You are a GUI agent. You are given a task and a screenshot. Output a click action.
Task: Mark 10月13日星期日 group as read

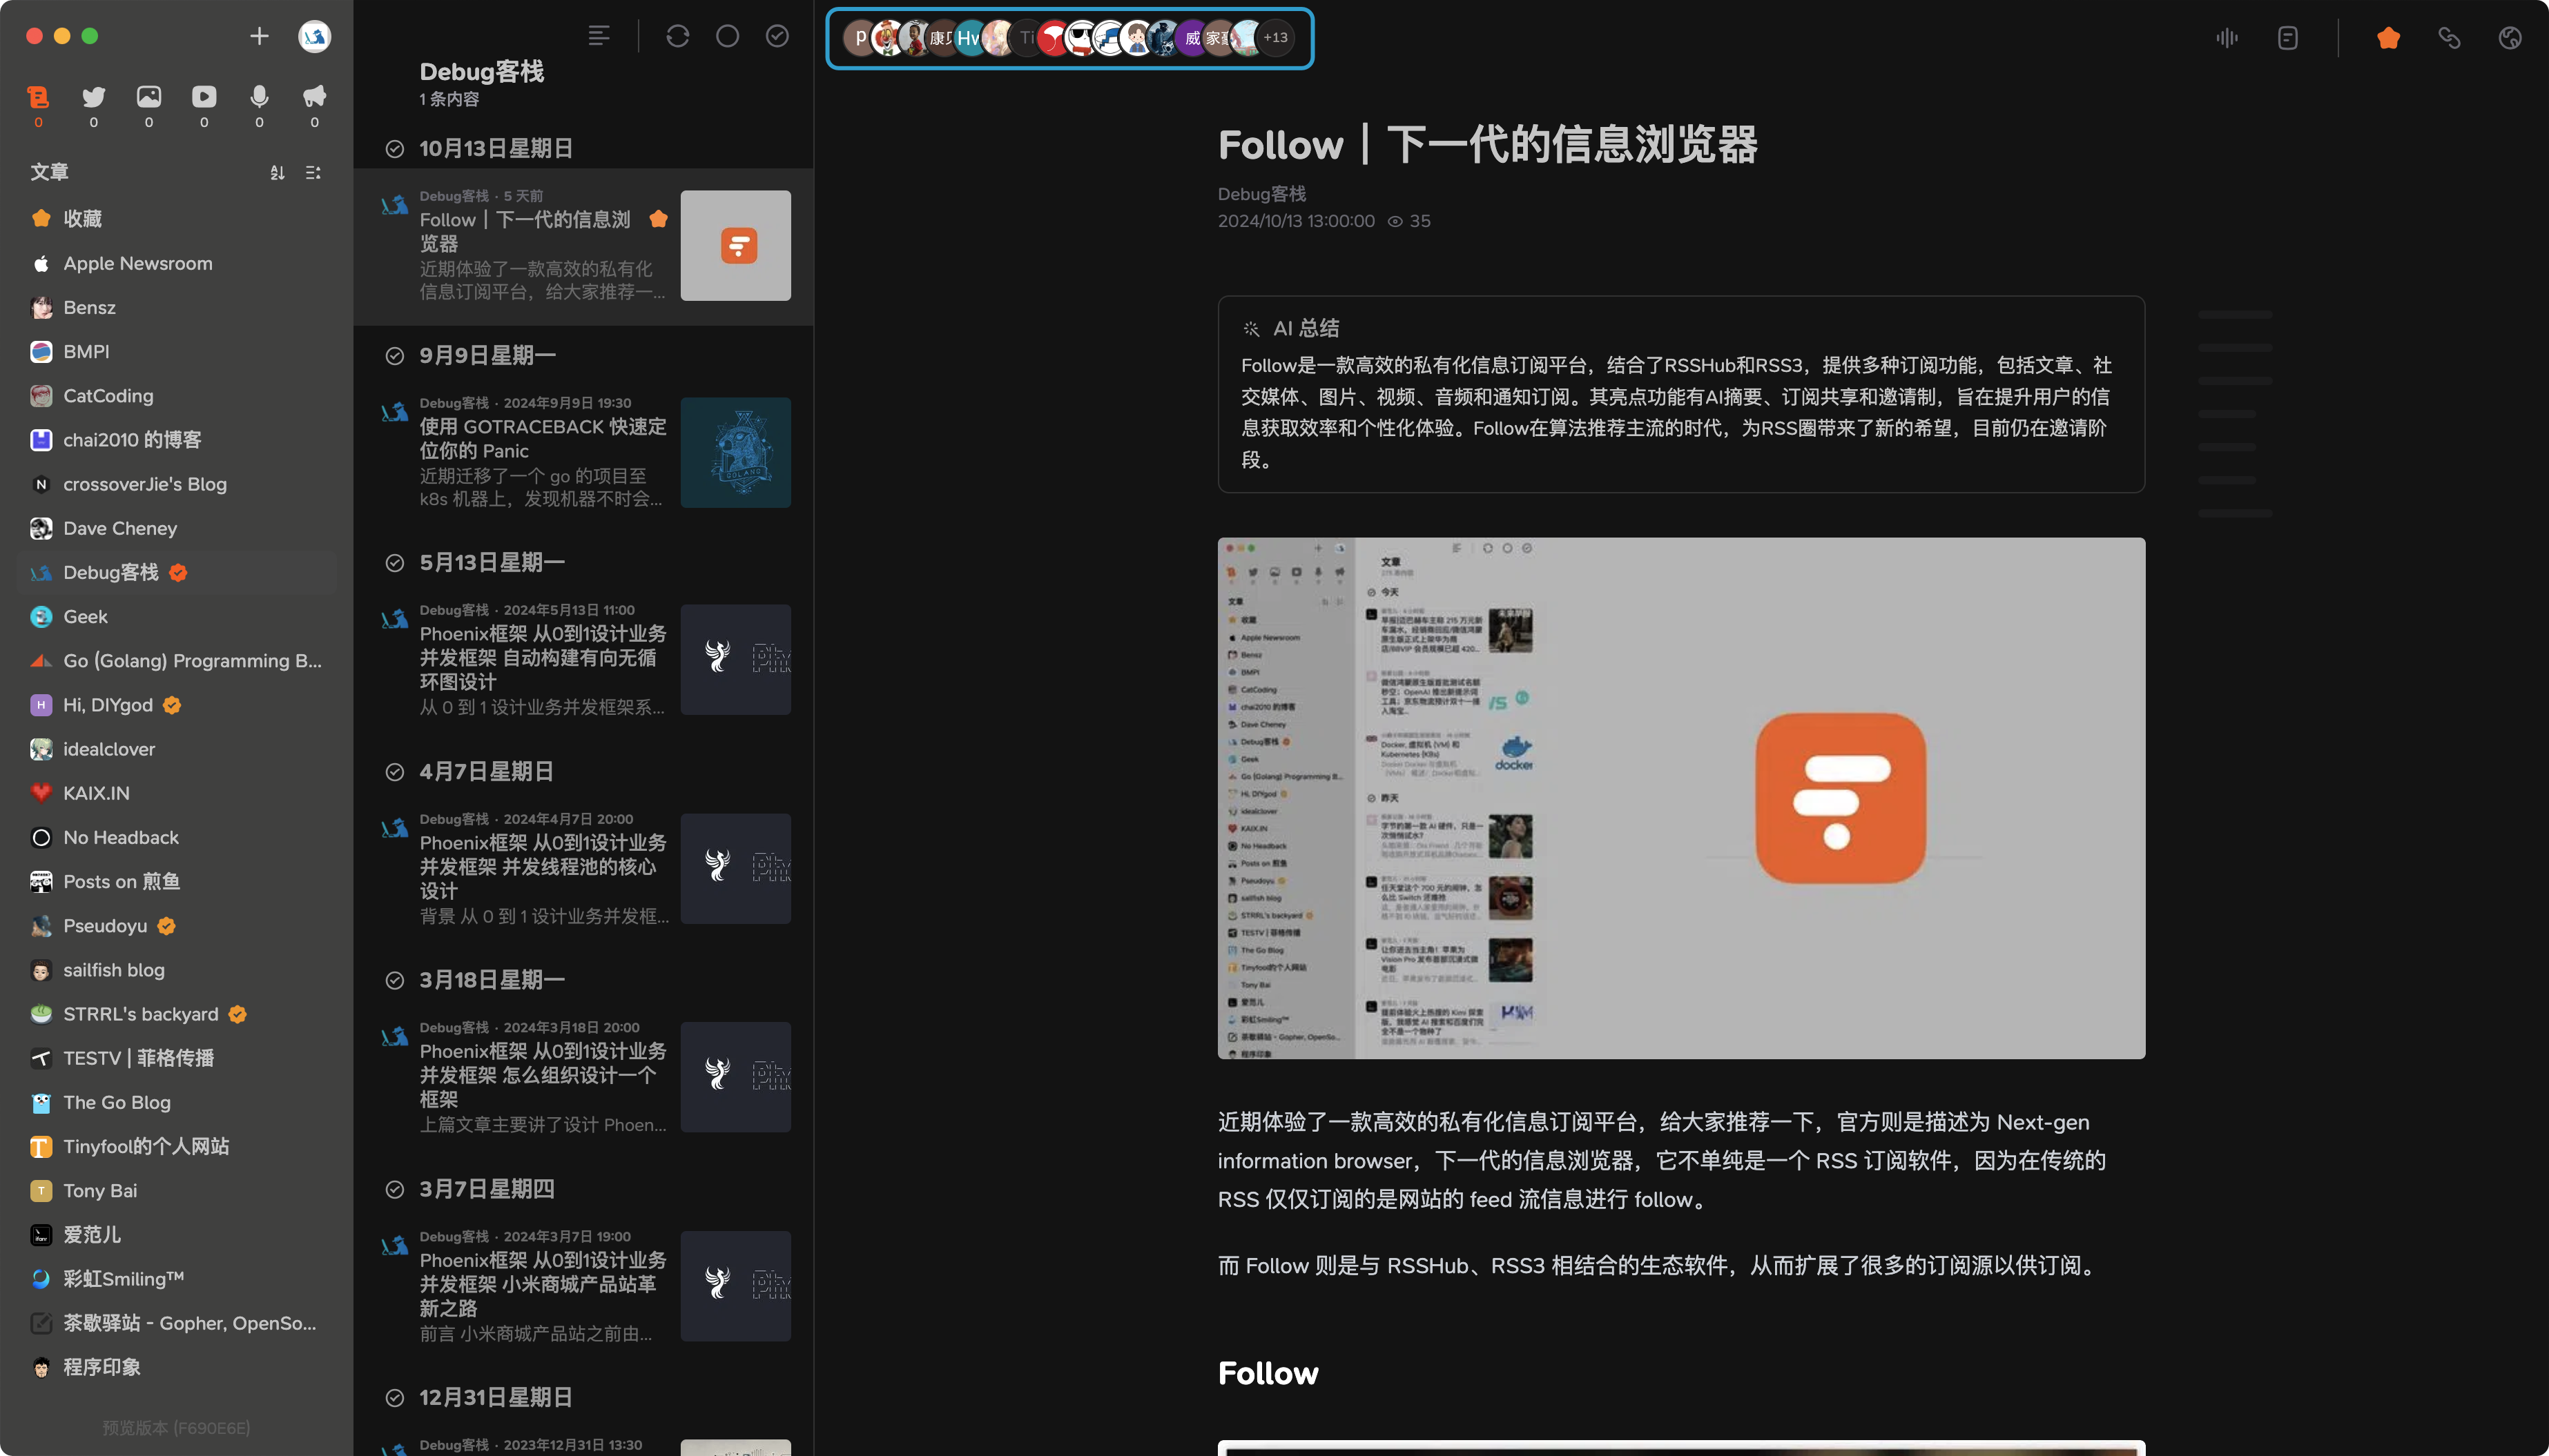pyautogui.click(x=395, y=149)
